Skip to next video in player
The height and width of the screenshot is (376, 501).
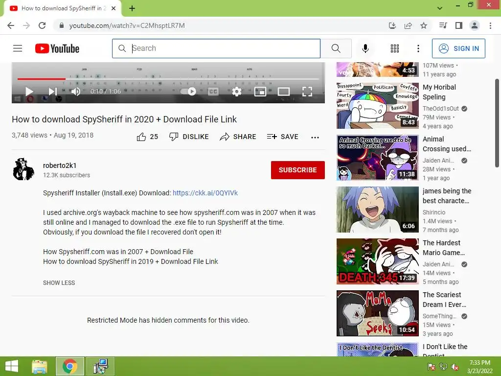tap(53, 92)
